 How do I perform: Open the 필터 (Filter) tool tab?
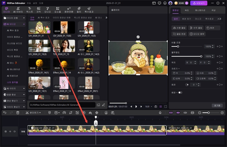click(x=79, y=10)
